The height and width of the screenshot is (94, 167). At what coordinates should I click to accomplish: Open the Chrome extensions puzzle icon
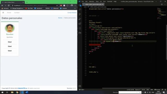click(67, 5)
